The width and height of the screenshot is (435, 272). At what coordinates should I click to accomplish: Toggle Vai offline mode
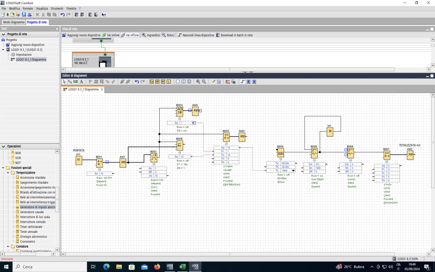(x=130, y=35)
